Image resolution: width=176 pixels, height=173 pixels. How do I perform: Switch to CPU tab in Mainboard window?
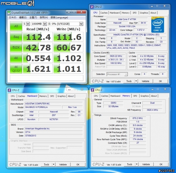point(13,96)
